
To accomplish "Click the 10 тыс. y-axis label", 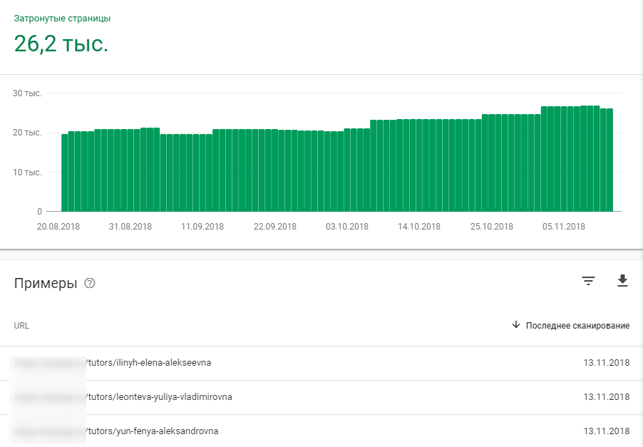I will 27,173.
